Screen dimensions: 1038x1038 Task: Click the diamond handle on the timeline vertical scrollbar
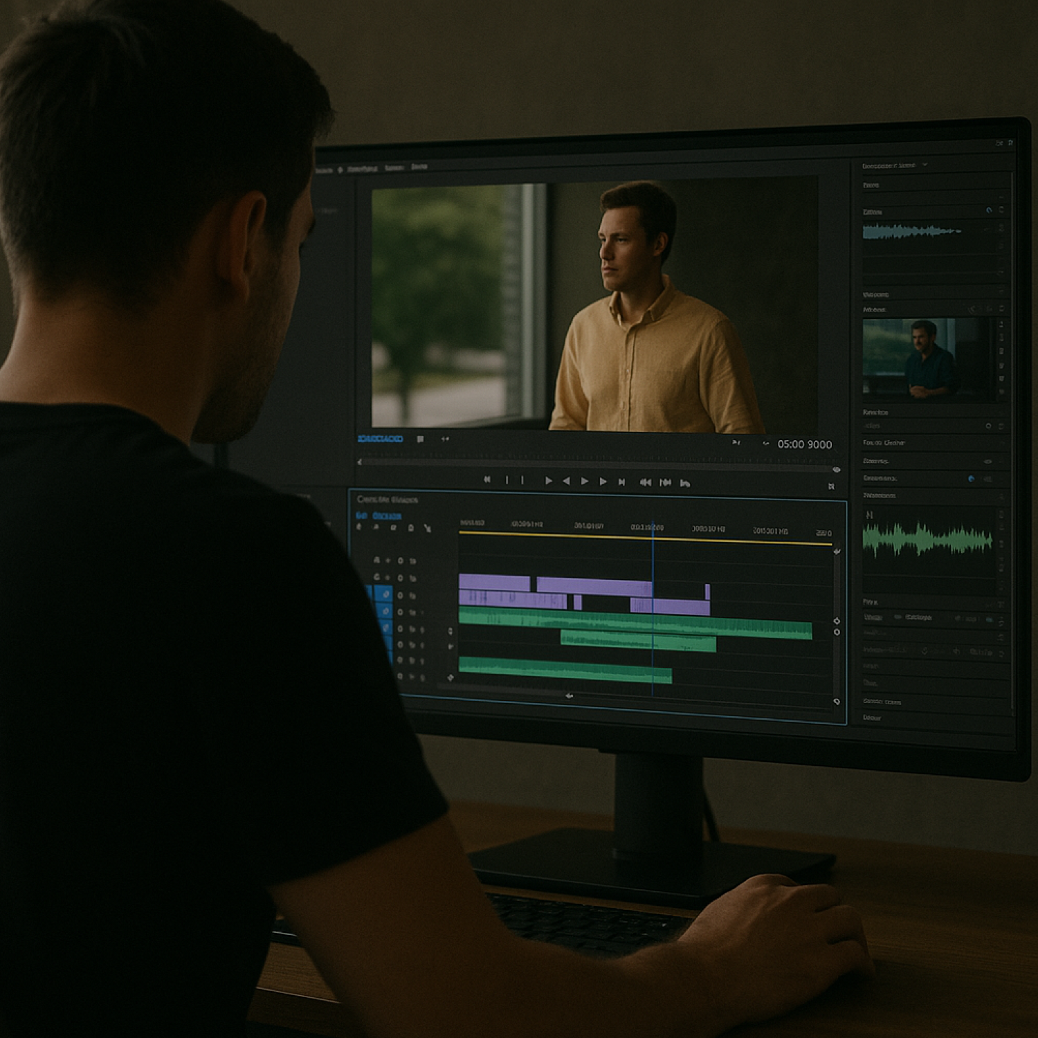click(837, 621)
